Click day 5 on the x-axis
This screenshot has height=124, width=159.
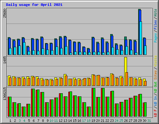[x=29, y=121]
